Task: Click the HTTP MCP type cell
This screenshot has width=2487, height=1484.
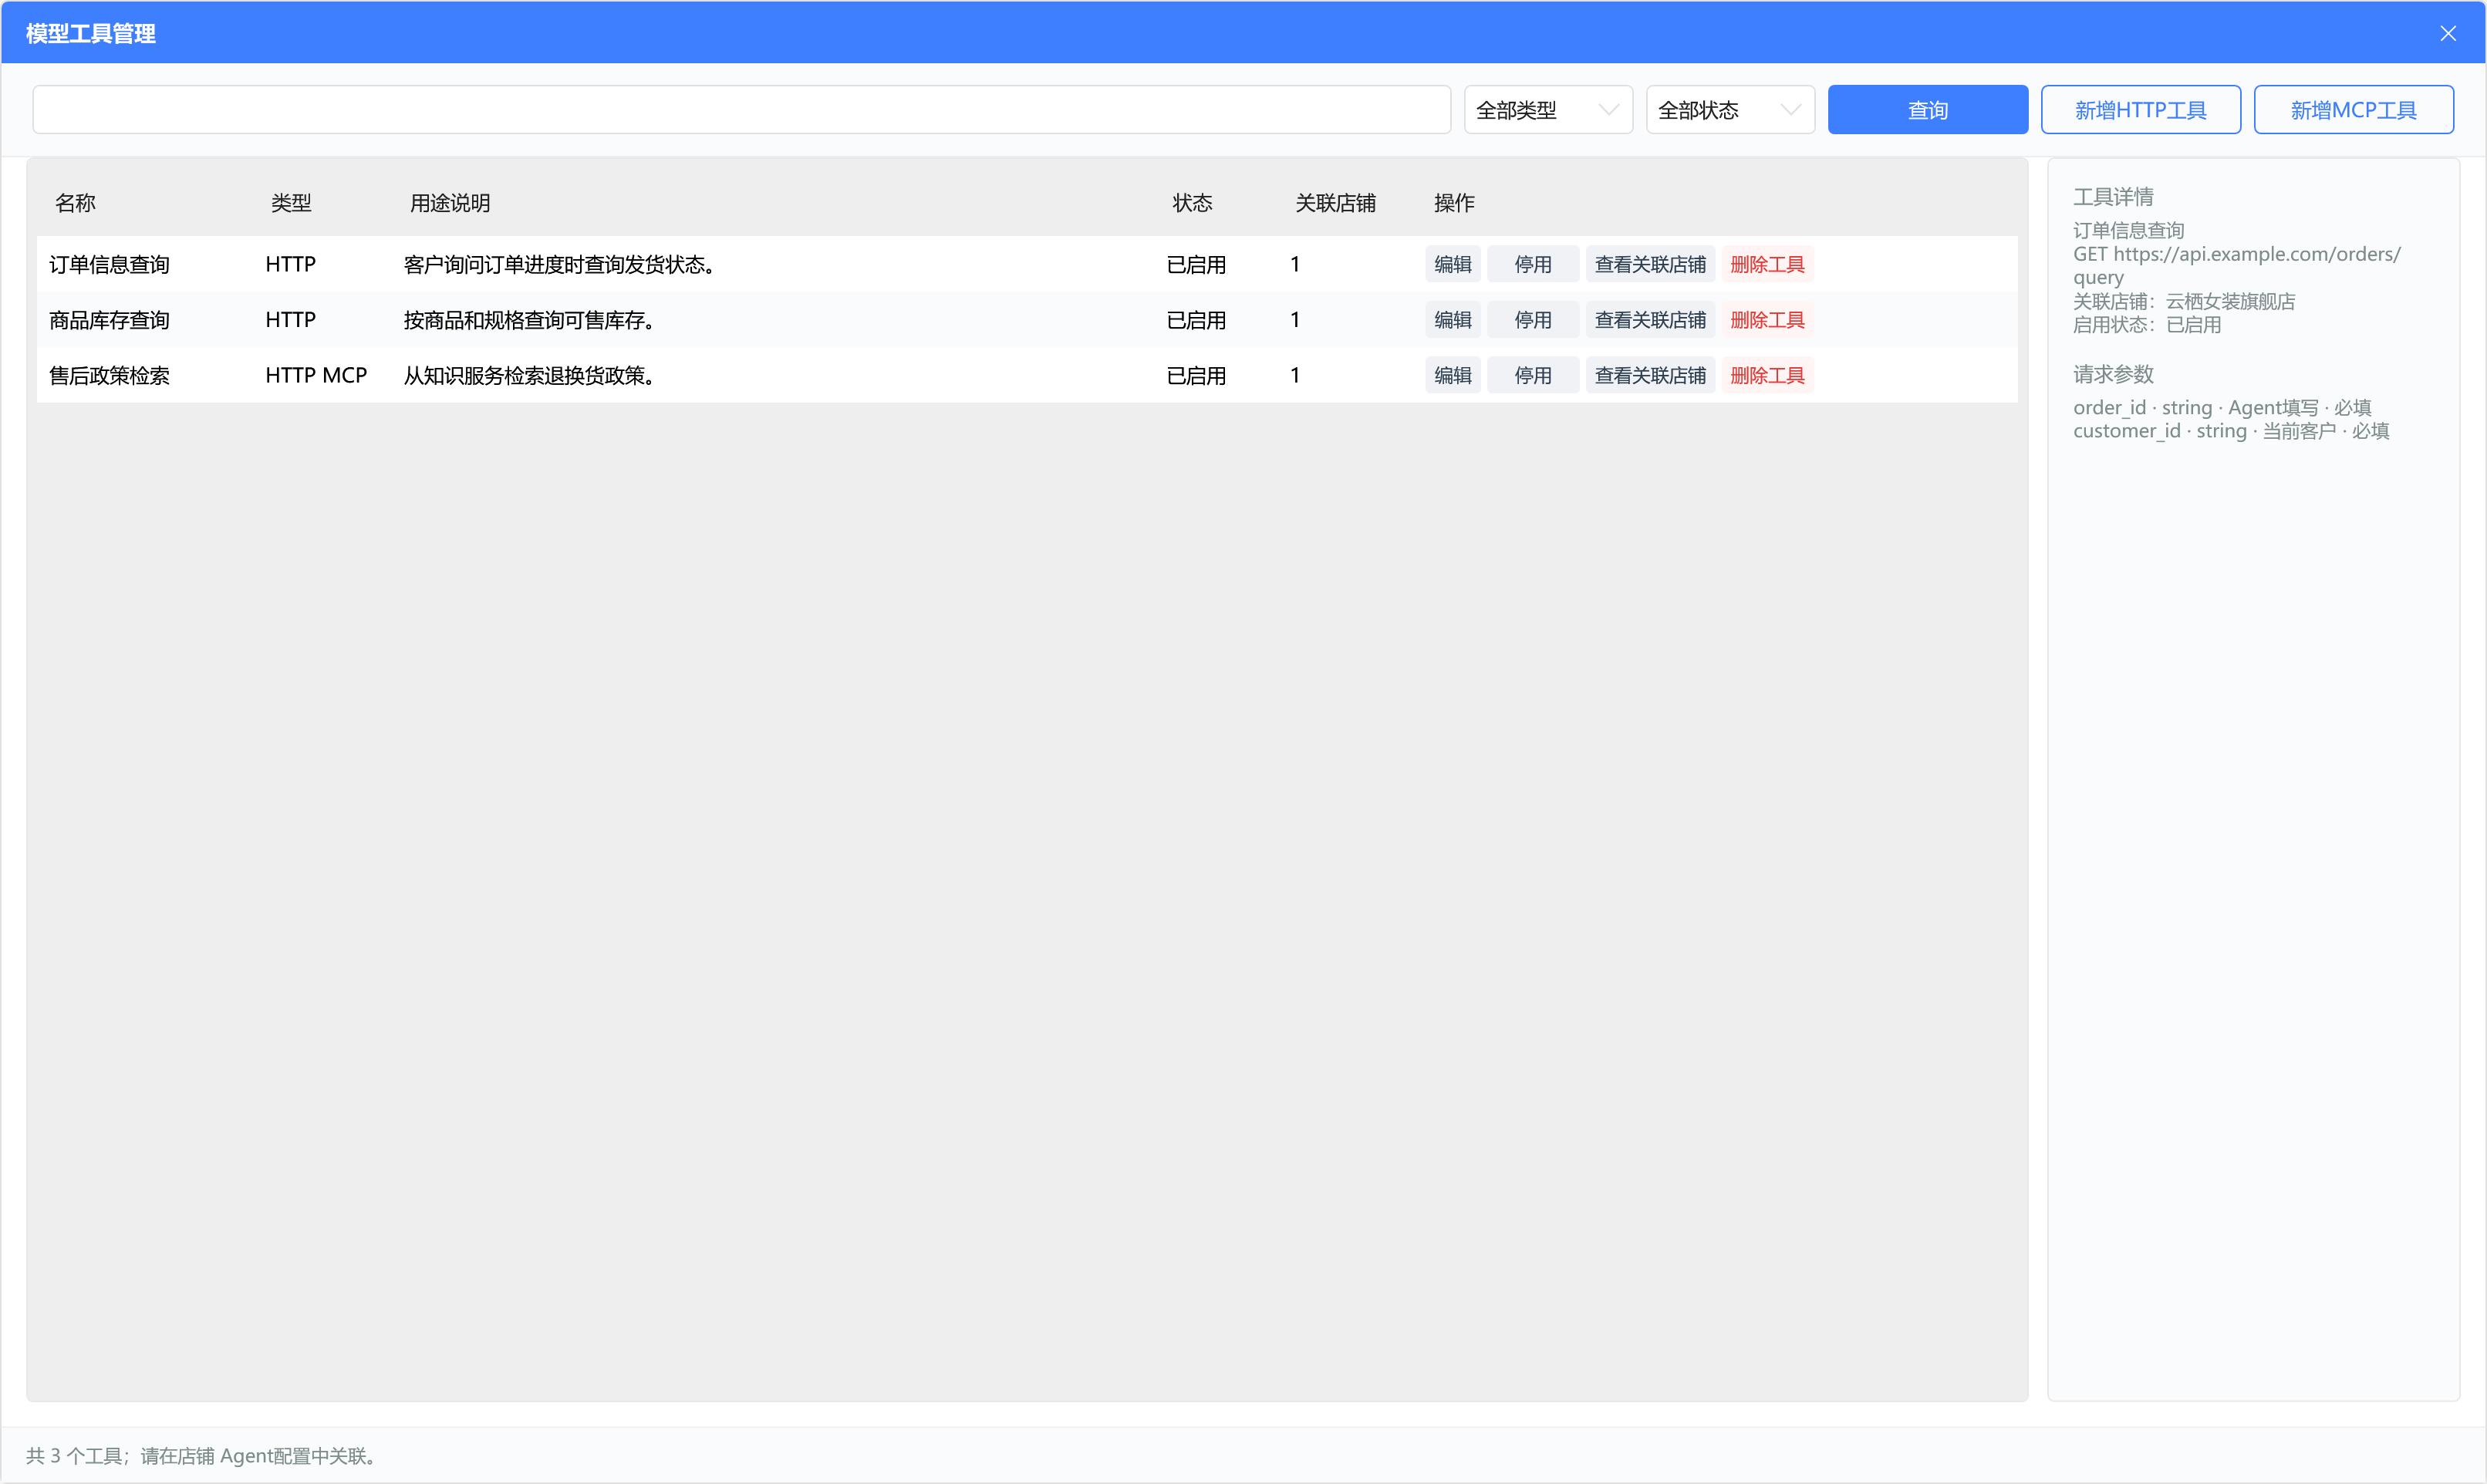Action: [316, 376]
